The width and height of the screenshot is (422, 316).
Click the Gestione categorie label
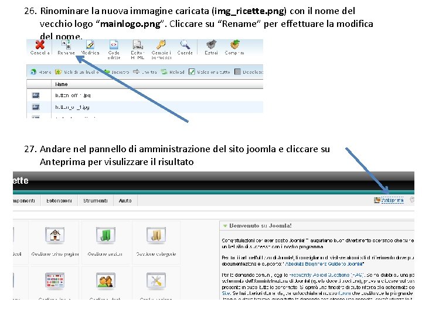pos(156,254)
